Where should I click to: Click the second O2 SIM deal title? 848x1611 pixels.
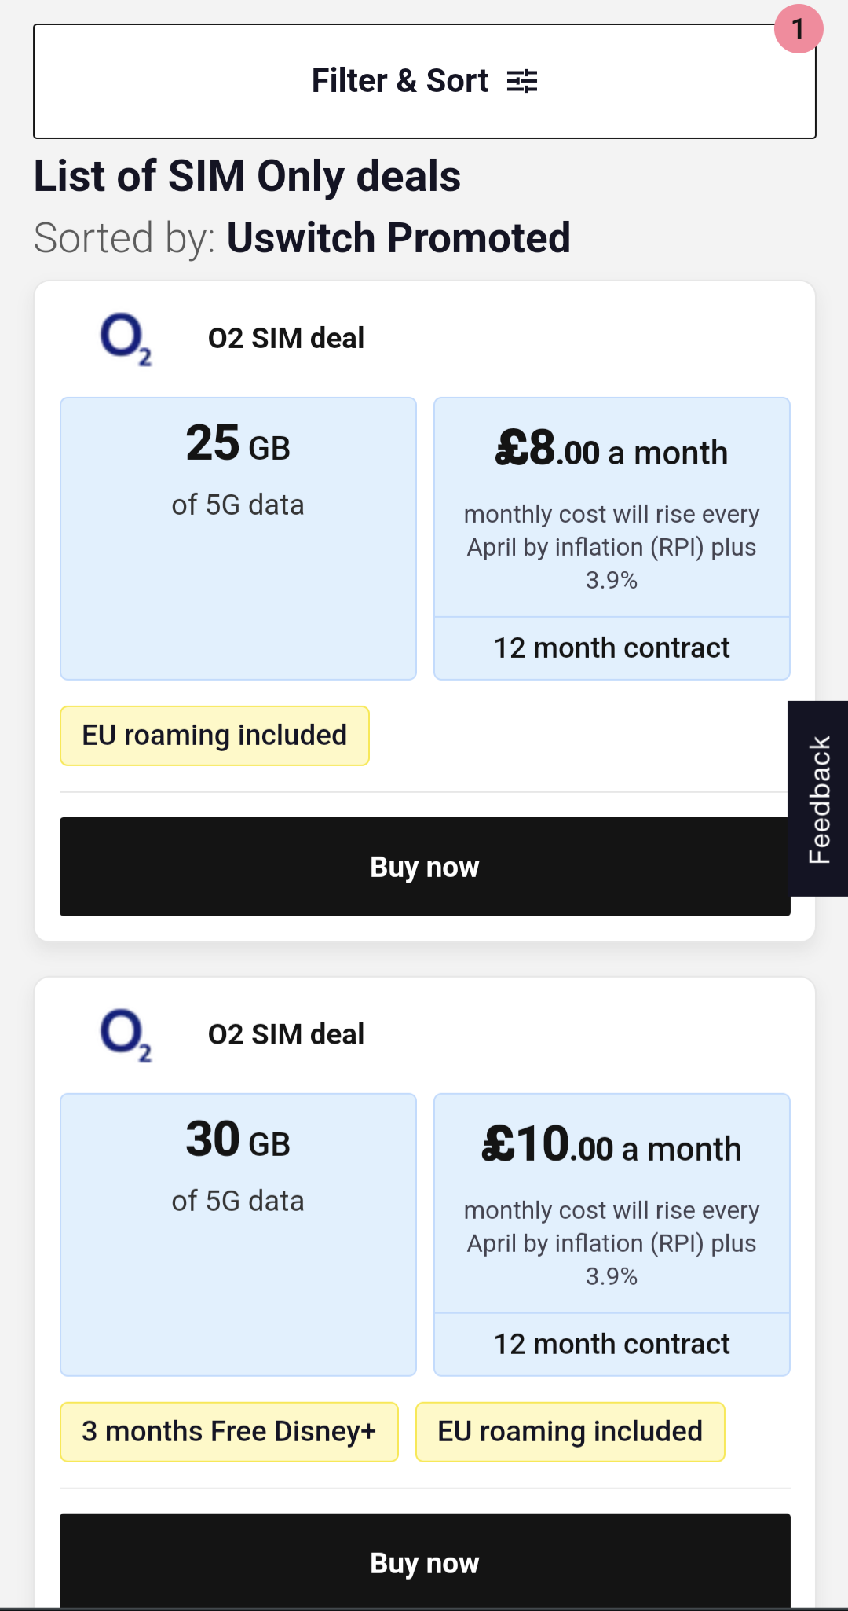coord(286,1035)
